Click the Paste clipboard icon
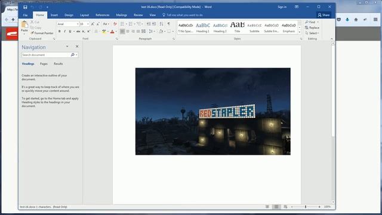 coord(24,24)
